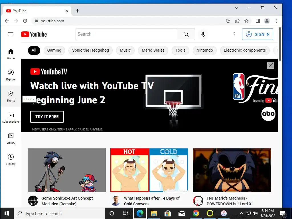Close the YouTube tab
This screenshot has width=292, height=219.
pos(67,11)
